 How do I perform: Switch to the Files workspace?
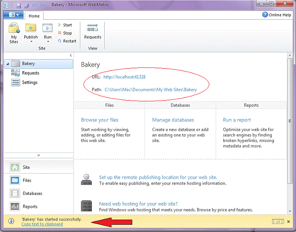tap(38, 180)
